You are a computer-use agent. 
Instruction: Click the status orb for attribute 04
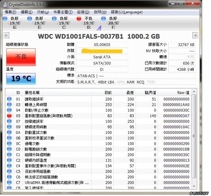pyautogui.click(x=9, y=110)
